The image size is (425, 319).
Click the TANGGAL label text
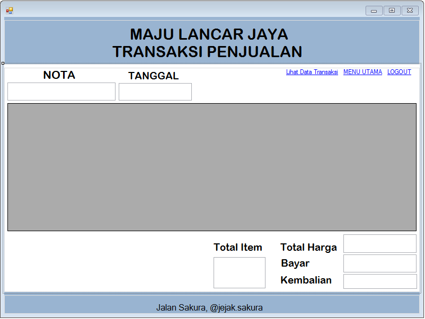tap(153, 76)
